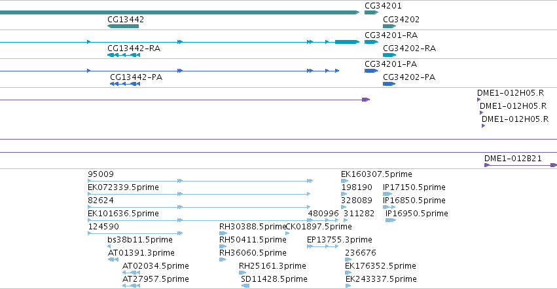Select the AT01391.3prime EST label
557x289 pixels.
[141, 253]
